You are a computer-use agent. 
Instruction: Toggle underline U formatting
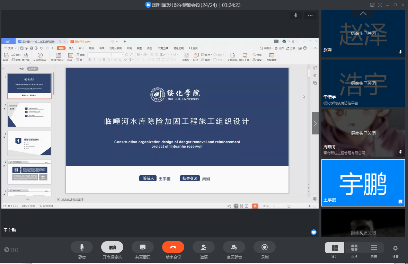click(99, 60)
